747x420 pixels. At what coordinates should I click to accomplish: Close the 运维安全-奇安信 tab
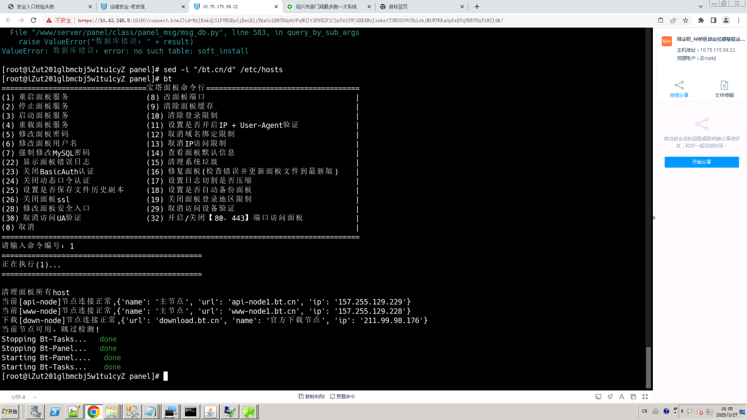[183, 7]
